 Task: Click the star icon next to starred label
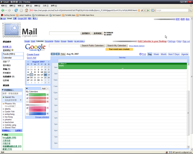pos(12,50)
